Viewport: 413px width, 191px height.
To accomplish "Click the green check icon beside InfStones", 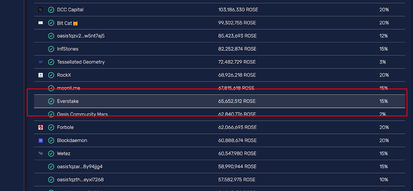I will pos(51,49).
